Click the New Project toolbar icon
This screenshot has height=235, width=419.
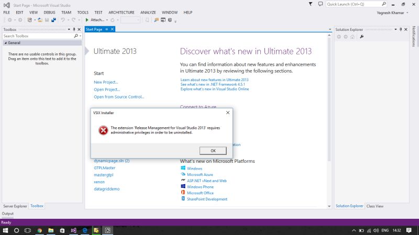(30, 20)
